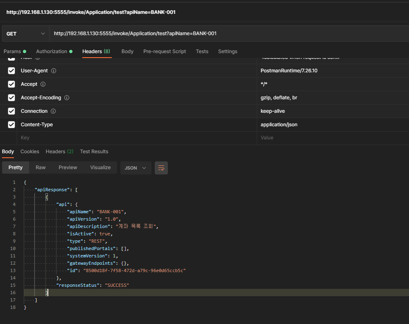Open the Params request tab
This screenshot has height=324, width=409.
pyautogui.click(x=14, y=51)
